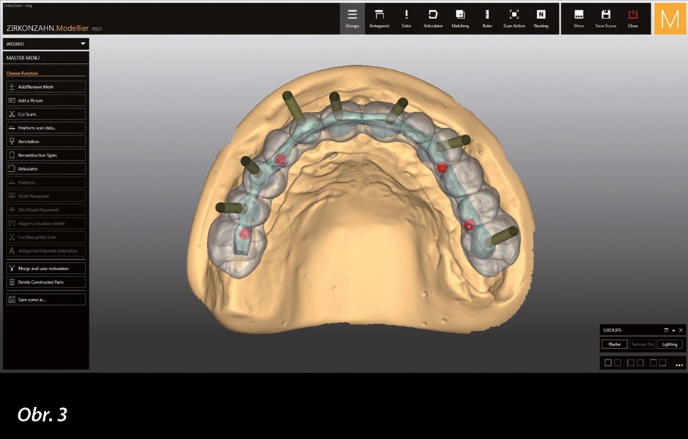This screenshot has height=439, width=688.
Task: Click the Matching toolbar icon
Action: point(460,18)
